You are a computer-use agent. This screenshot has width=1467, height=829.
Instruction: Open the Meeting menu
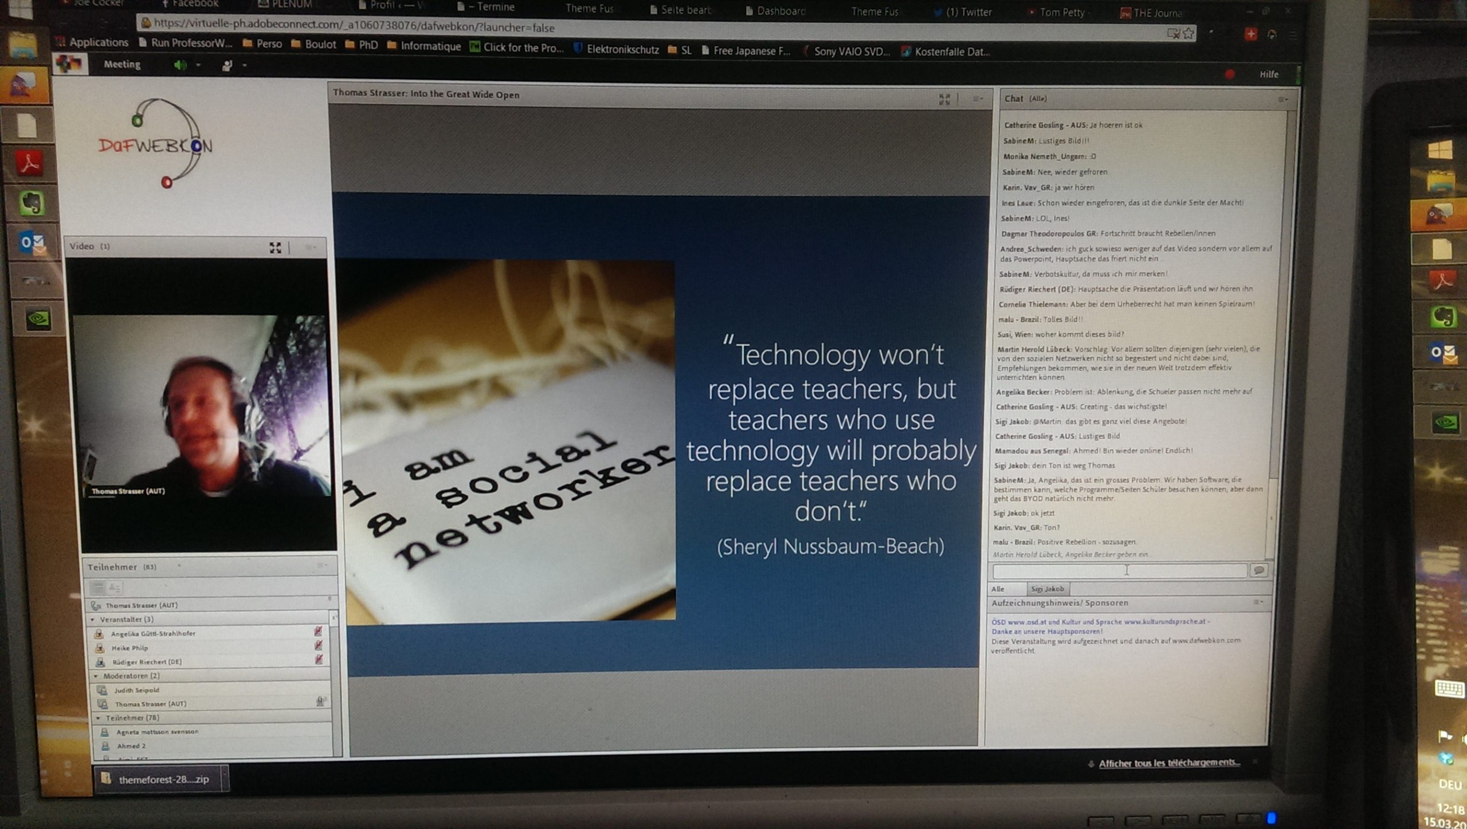[x=122, y=65]
